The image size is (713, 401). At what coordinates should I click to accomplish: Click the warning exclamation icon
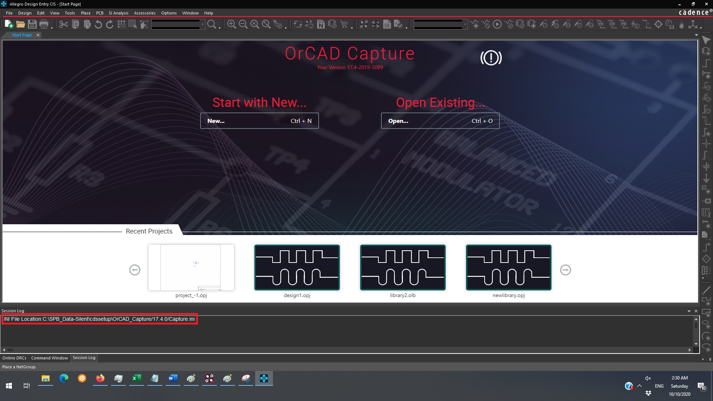(491, 58)
